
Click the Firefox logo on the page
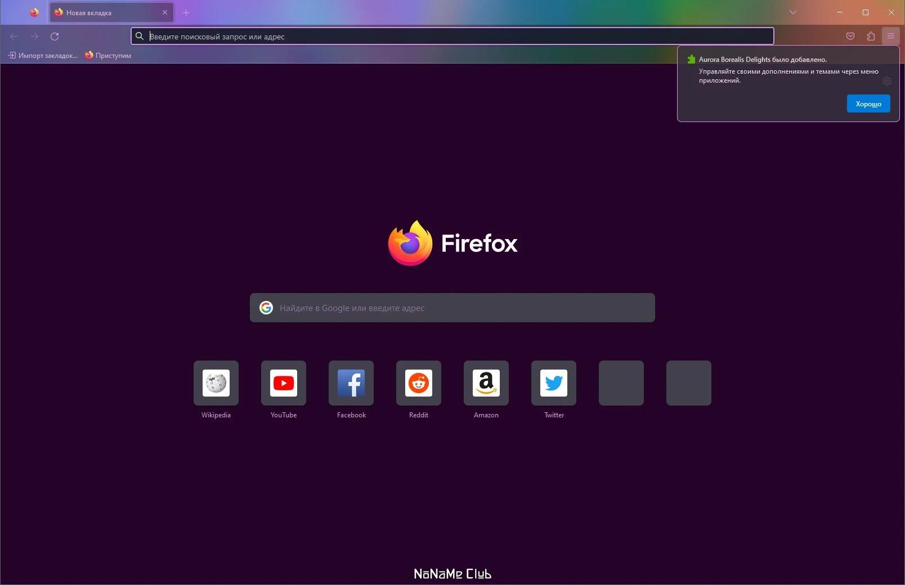pyautogui.click(x=452, y=243)
